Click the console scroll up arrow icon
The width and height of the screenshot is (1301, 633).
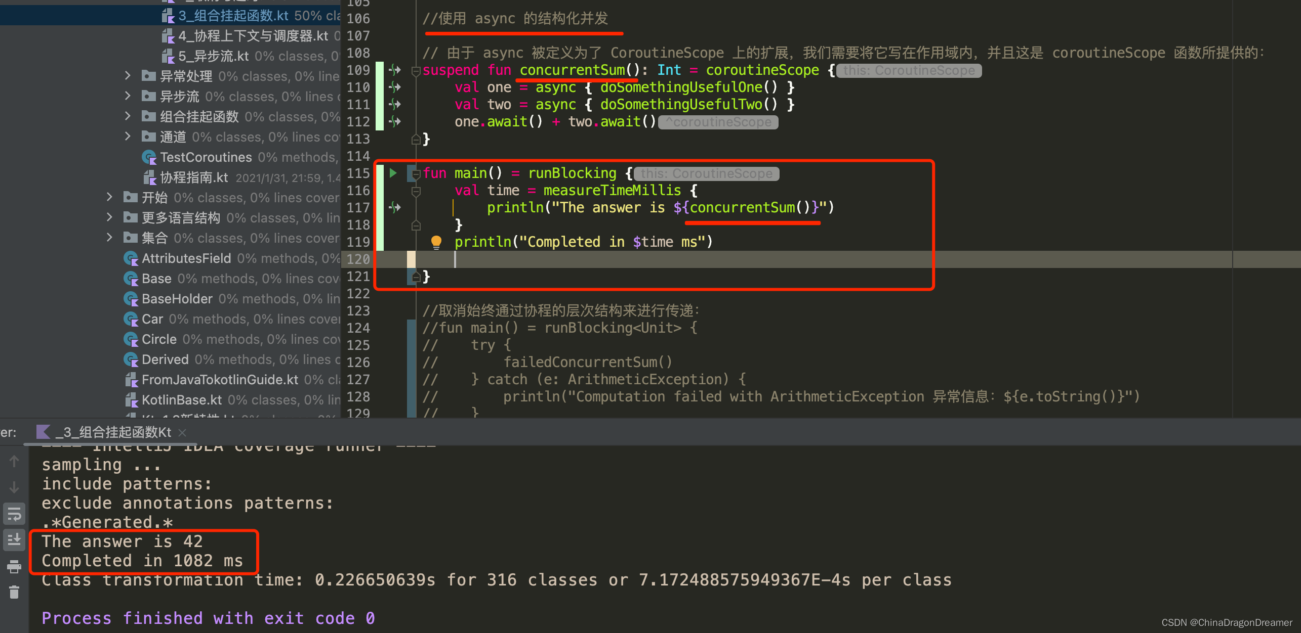point(14,461)
